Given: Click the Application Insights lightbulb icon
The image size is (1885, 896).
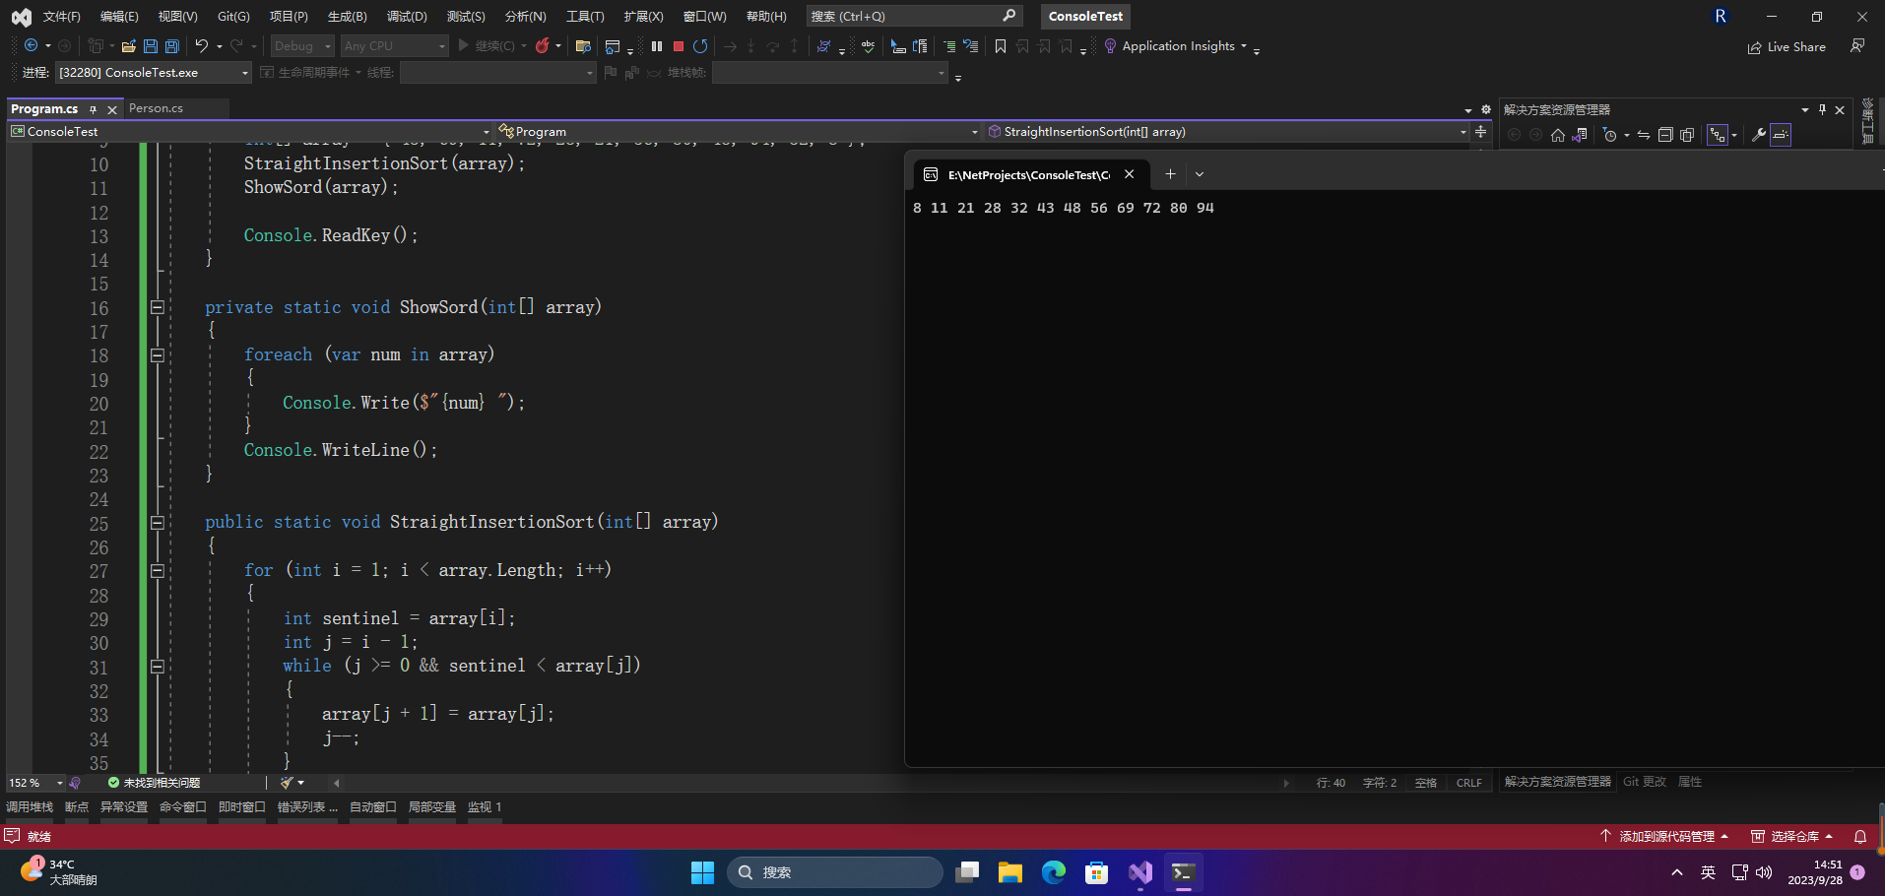Looking at the screenshot, I should 1110,46.
